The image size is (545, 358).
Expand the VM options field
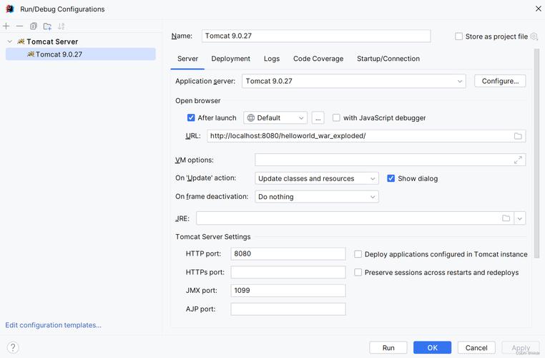point(518,160)
